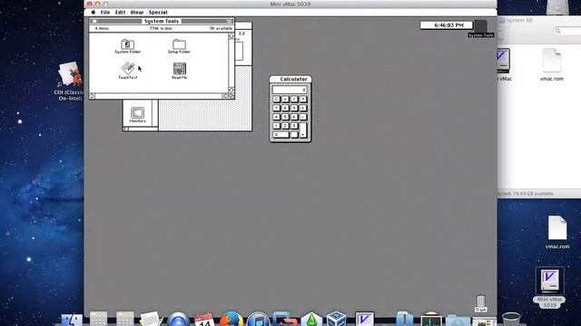This screenshot has width=581, height=326.
Task: Click the Calculator number display
Action: (x=290, y=90)
